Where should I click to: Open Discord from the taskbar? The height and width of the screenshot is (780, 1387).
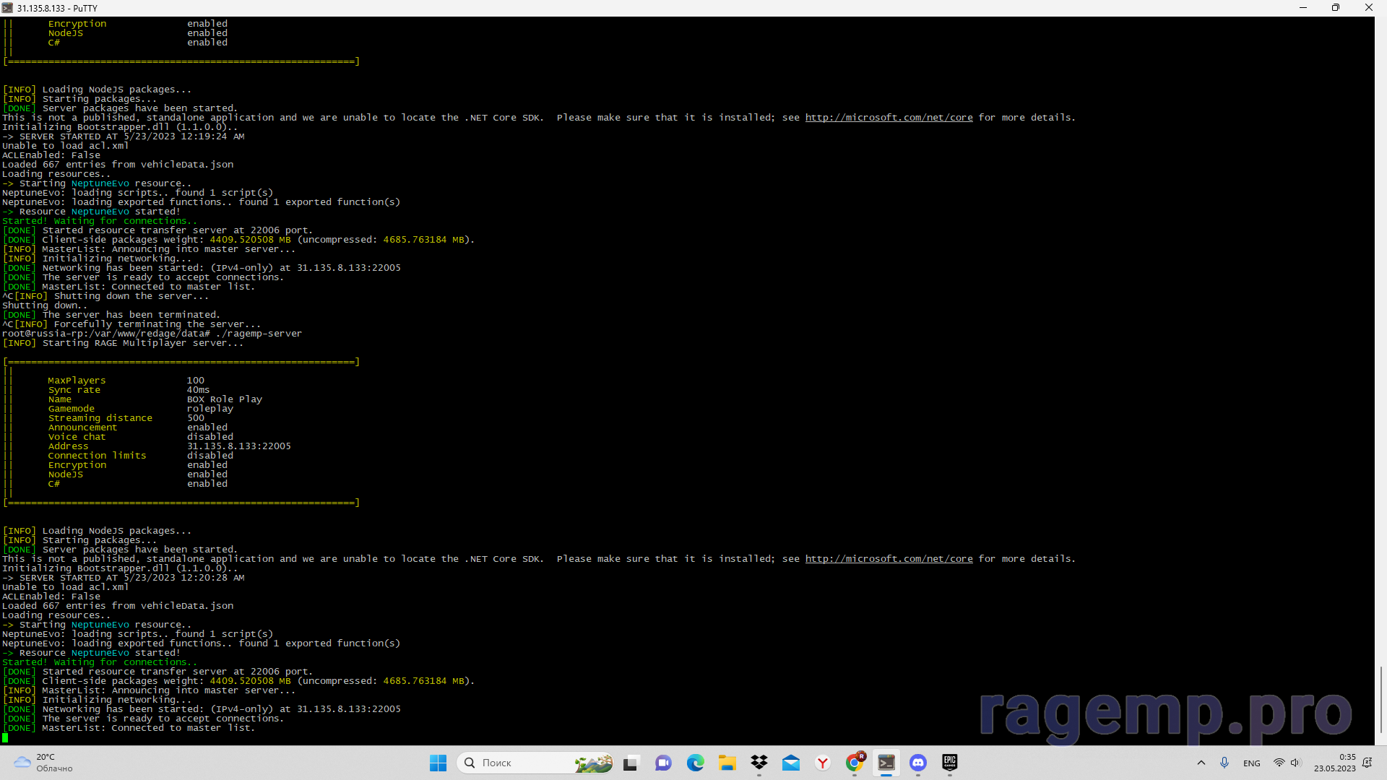coord(918,763)
